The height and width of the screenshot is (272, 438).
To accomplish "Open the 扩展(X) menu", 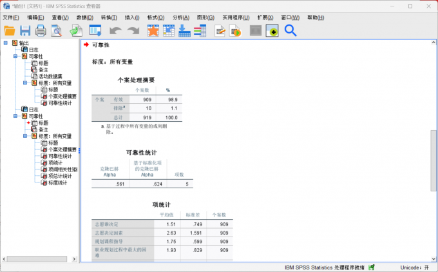I will [x=265, y=17].
